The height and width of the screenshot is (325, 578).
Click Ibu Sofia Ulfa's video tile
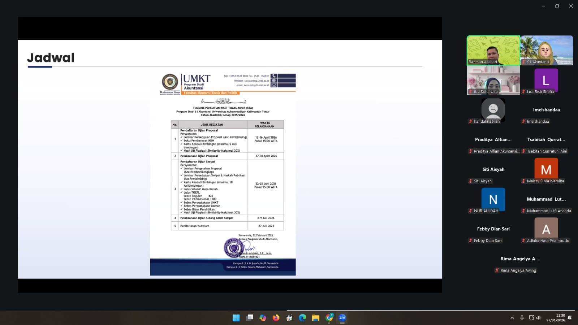[x=493, y=80]
